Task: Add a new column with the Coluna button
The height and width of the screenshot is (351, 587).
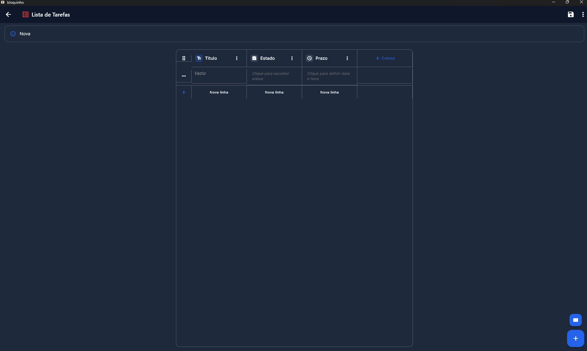Action: (385, 58)
